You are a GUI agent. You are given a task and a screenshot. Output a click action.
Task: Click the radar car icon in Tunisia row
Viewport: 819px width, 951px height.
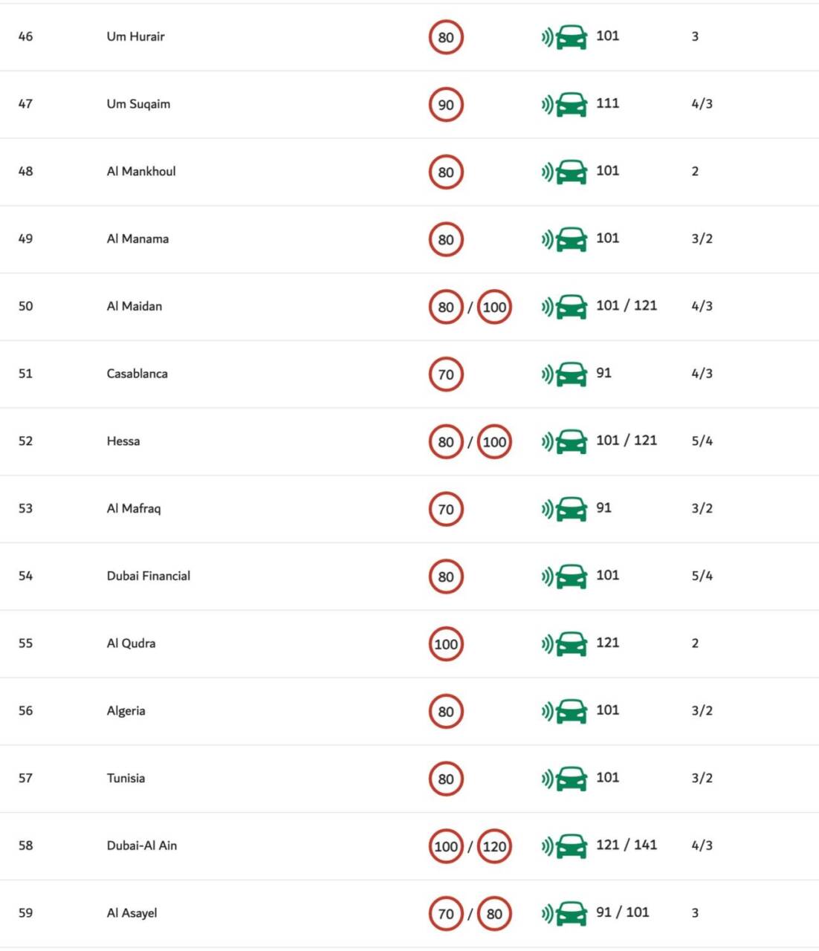pyautogui.click(x=564, y=779)
